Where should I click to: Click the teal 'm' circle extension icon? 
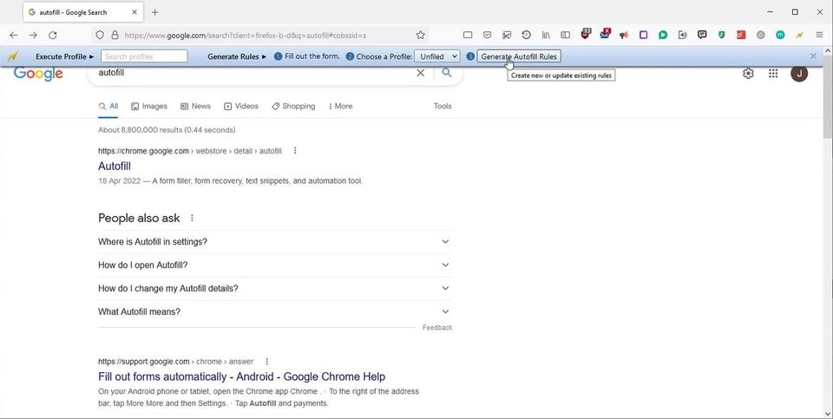tap(780, 35)
